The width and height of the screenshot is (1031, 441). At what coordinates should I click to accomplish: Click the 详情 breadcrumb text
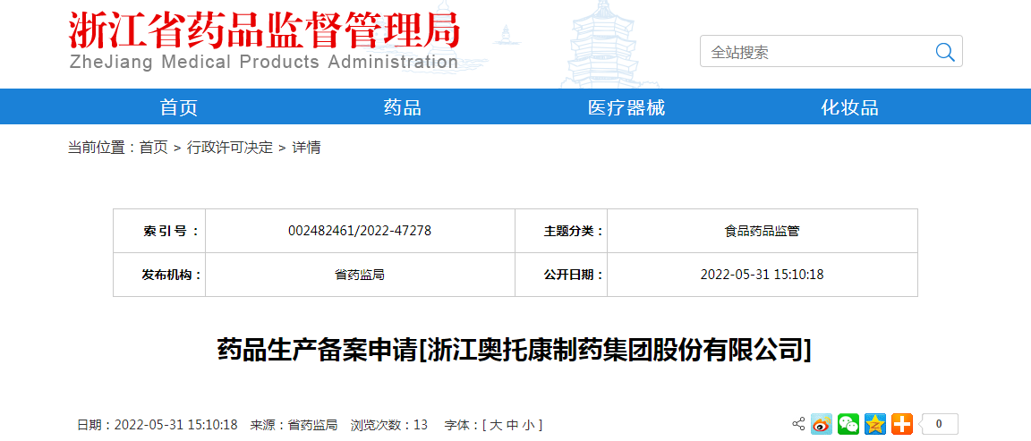pyautogui.click(x=306, y=148)
